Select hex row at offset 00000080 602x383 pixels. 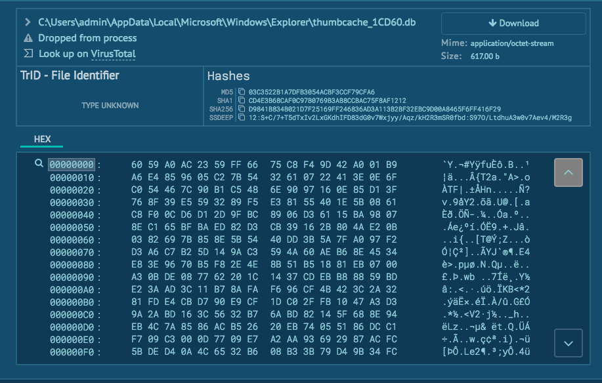coord(264,264)
